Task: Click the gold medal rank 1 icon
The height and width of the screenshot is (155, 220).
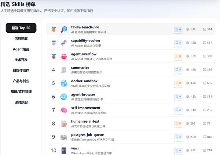Action: pos(54,29)
